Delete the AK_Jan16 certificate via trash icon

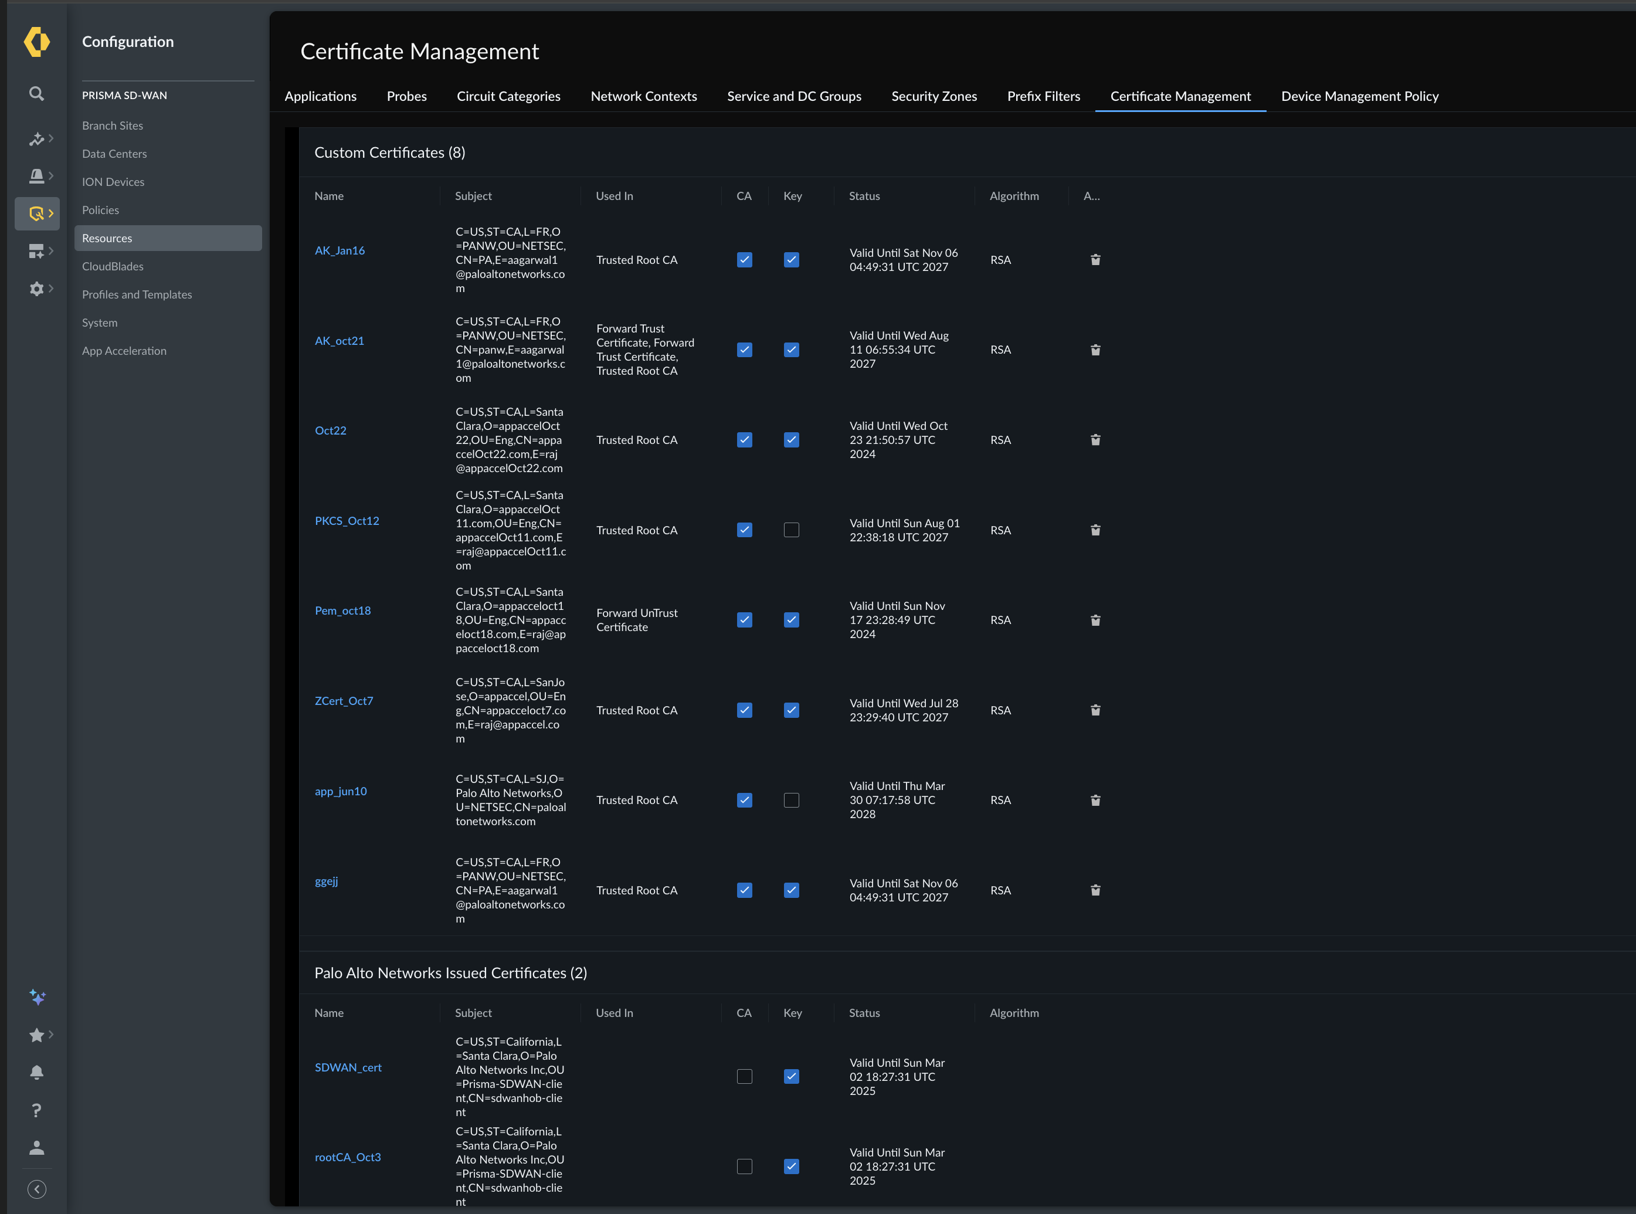pyautogui.click(x=1095, y=259)
